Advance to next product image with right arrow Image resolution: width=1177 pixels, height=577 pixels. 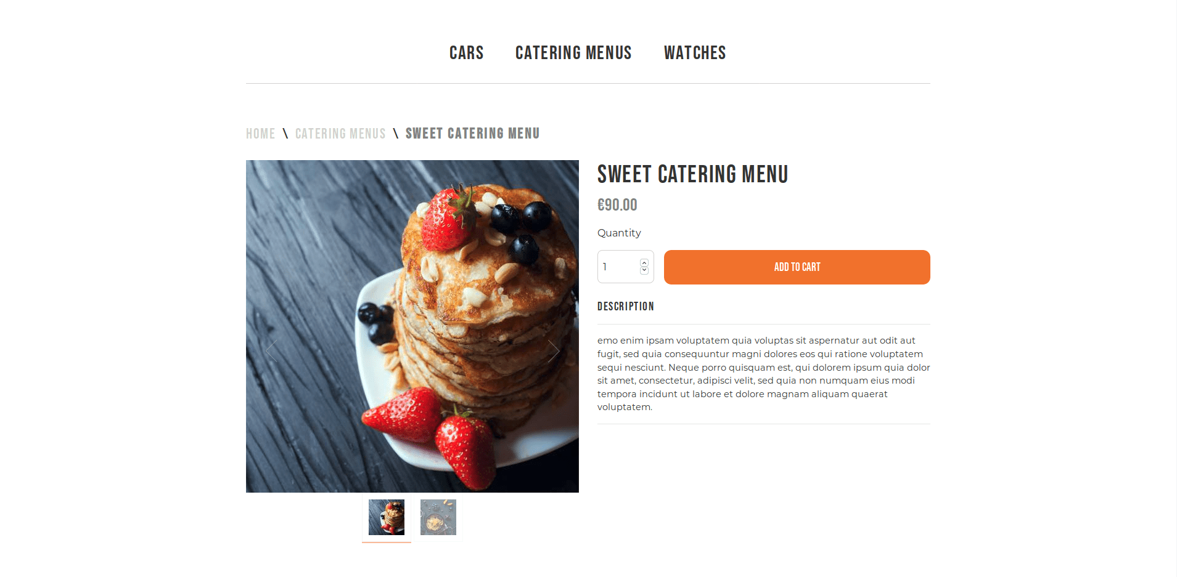coord(554,350)
